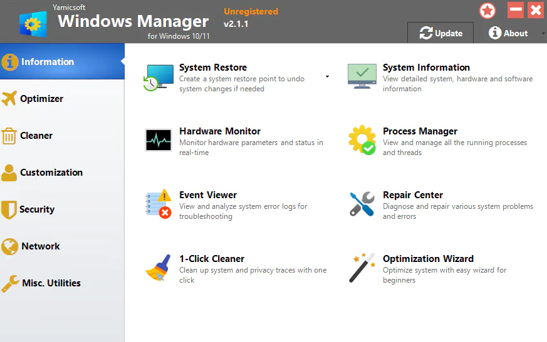Click the Optimizer airplane icon

(x=9, y=99)
